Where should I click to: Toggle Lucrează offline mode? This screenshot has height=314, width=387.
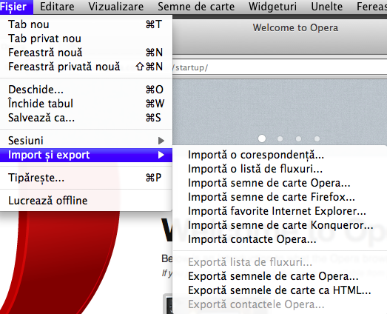[86, 201]
